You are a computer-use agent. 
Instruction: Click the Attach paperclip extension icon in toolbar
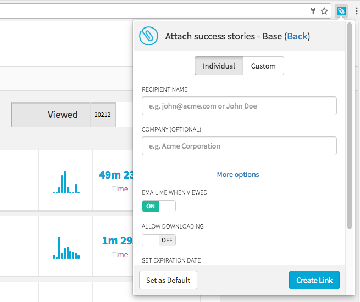coord(341,11)
